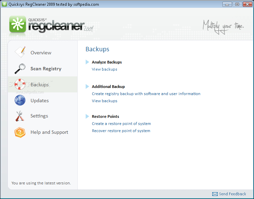Expand the Restore Points arrow
The height and width of the screenshot is (199, 254).
click(87, 116)
